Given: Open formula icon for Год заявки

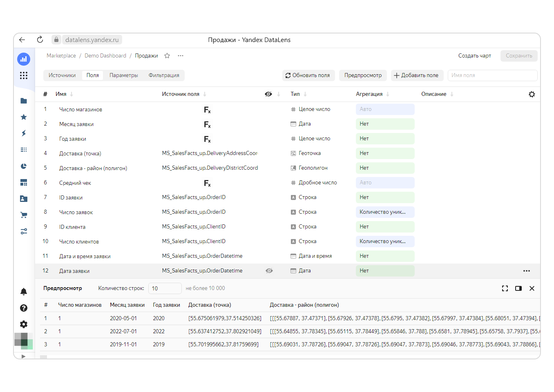Looking at the screenshot, I should (x=207, y=139).
